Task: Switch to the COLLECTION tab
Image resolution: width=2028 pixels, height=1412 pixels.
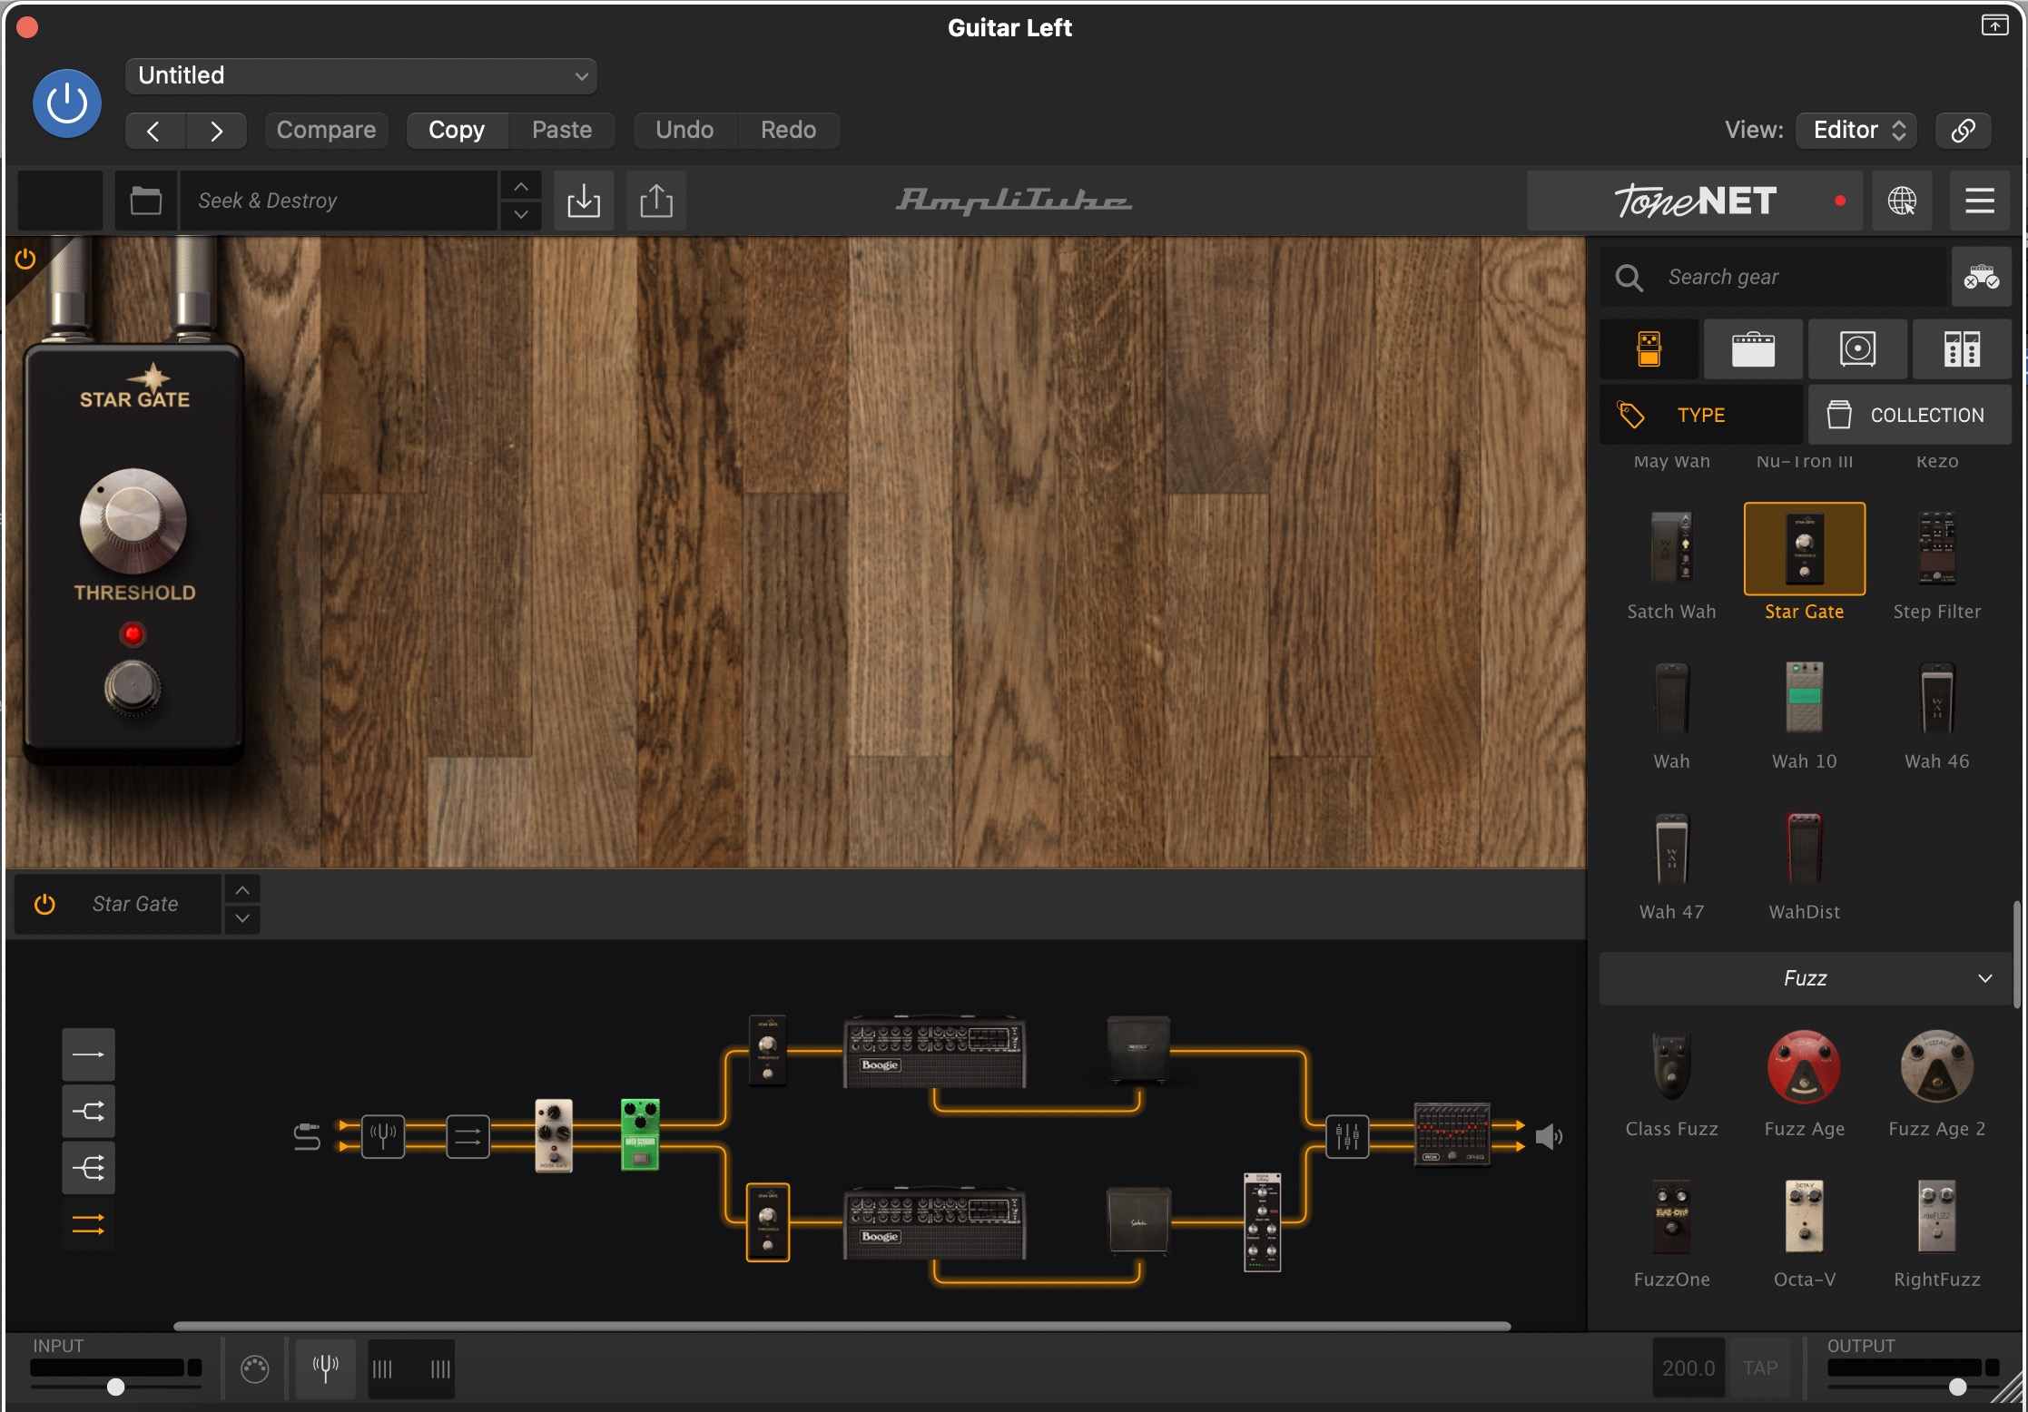Action: (x=1908, y=415)
